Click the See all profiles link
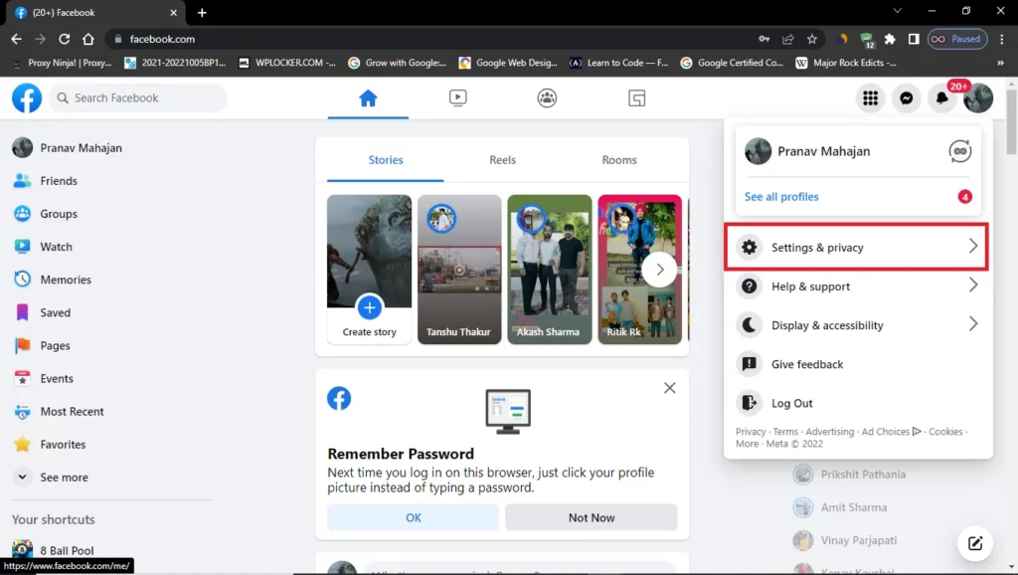The image size is (1018, 575). coord(781,196)
